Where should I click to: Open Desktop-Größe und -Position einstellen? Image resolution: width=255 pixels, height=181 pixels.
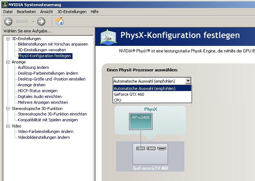52,79
